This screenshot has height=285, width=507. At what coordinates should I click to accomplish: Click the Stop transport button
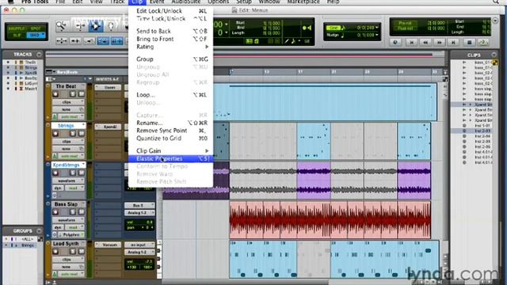(469, 42)
